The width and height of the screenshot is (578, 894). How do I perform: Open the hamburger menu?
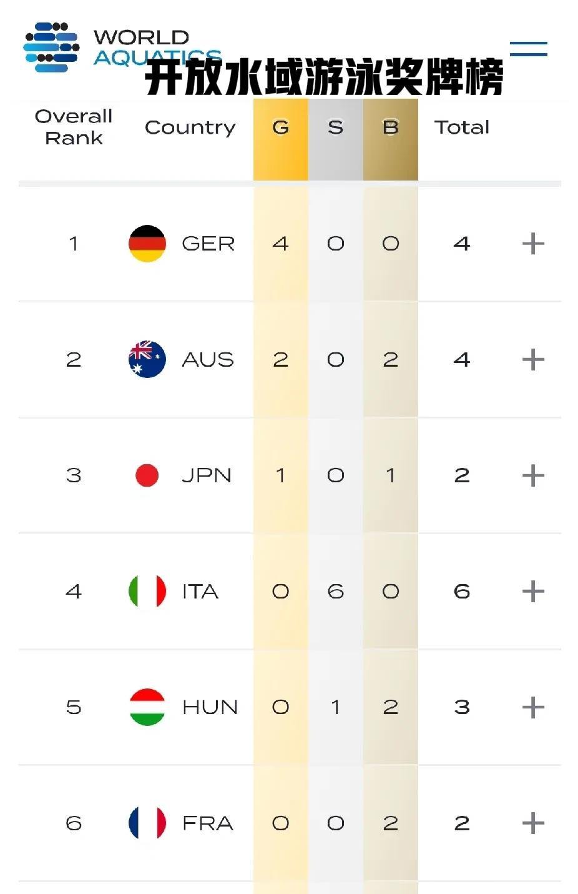[528, 49]
